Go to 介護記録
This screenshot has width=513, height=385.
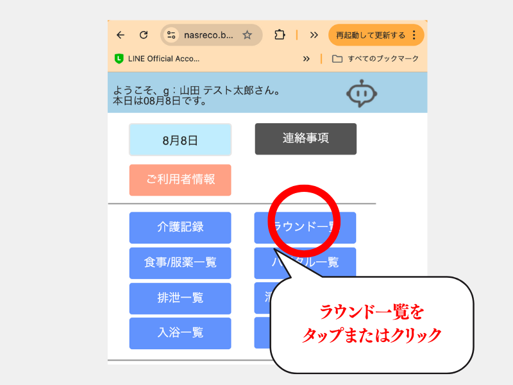(180, 227)
